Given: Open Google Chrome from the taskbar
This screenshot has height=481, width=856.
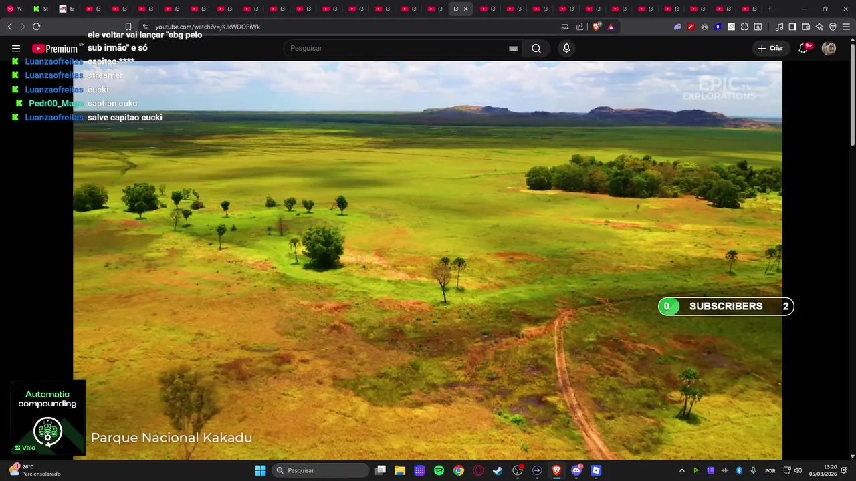Looking at the screenshot, I should (459, 470).
